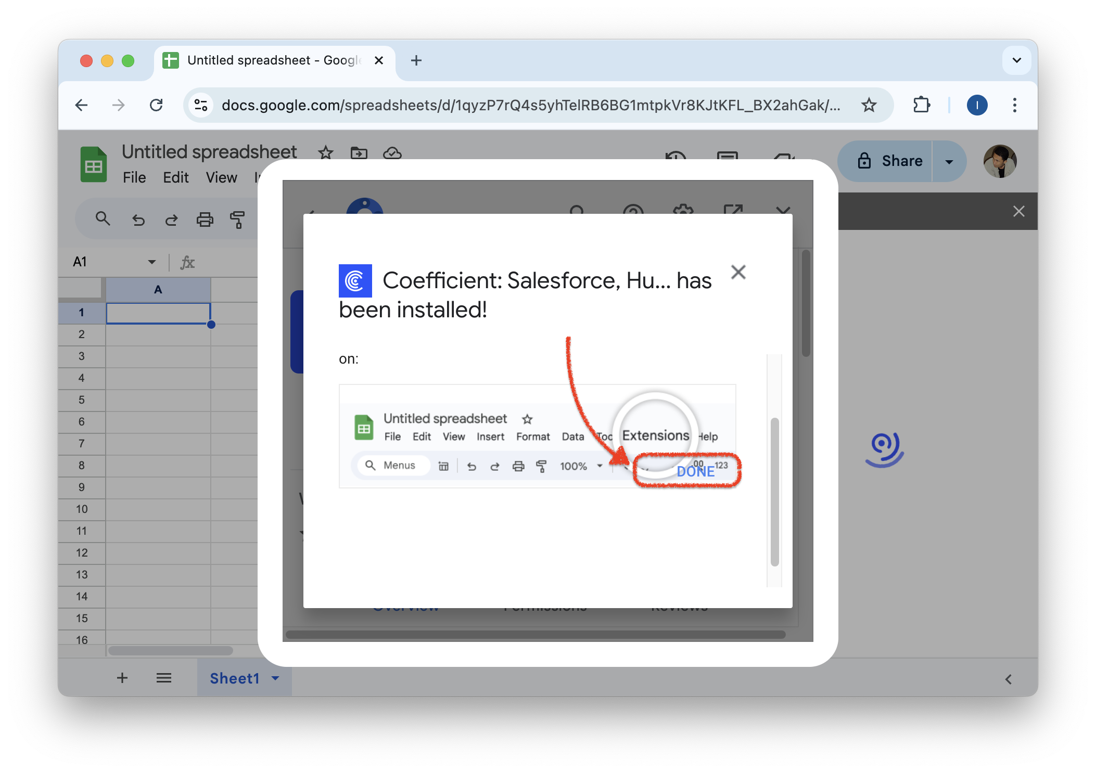Image resolution: width=1096 pixels, height=773 pixels.
Task: Open the Sheet1 tab options arrow
Action: point(276,678)
